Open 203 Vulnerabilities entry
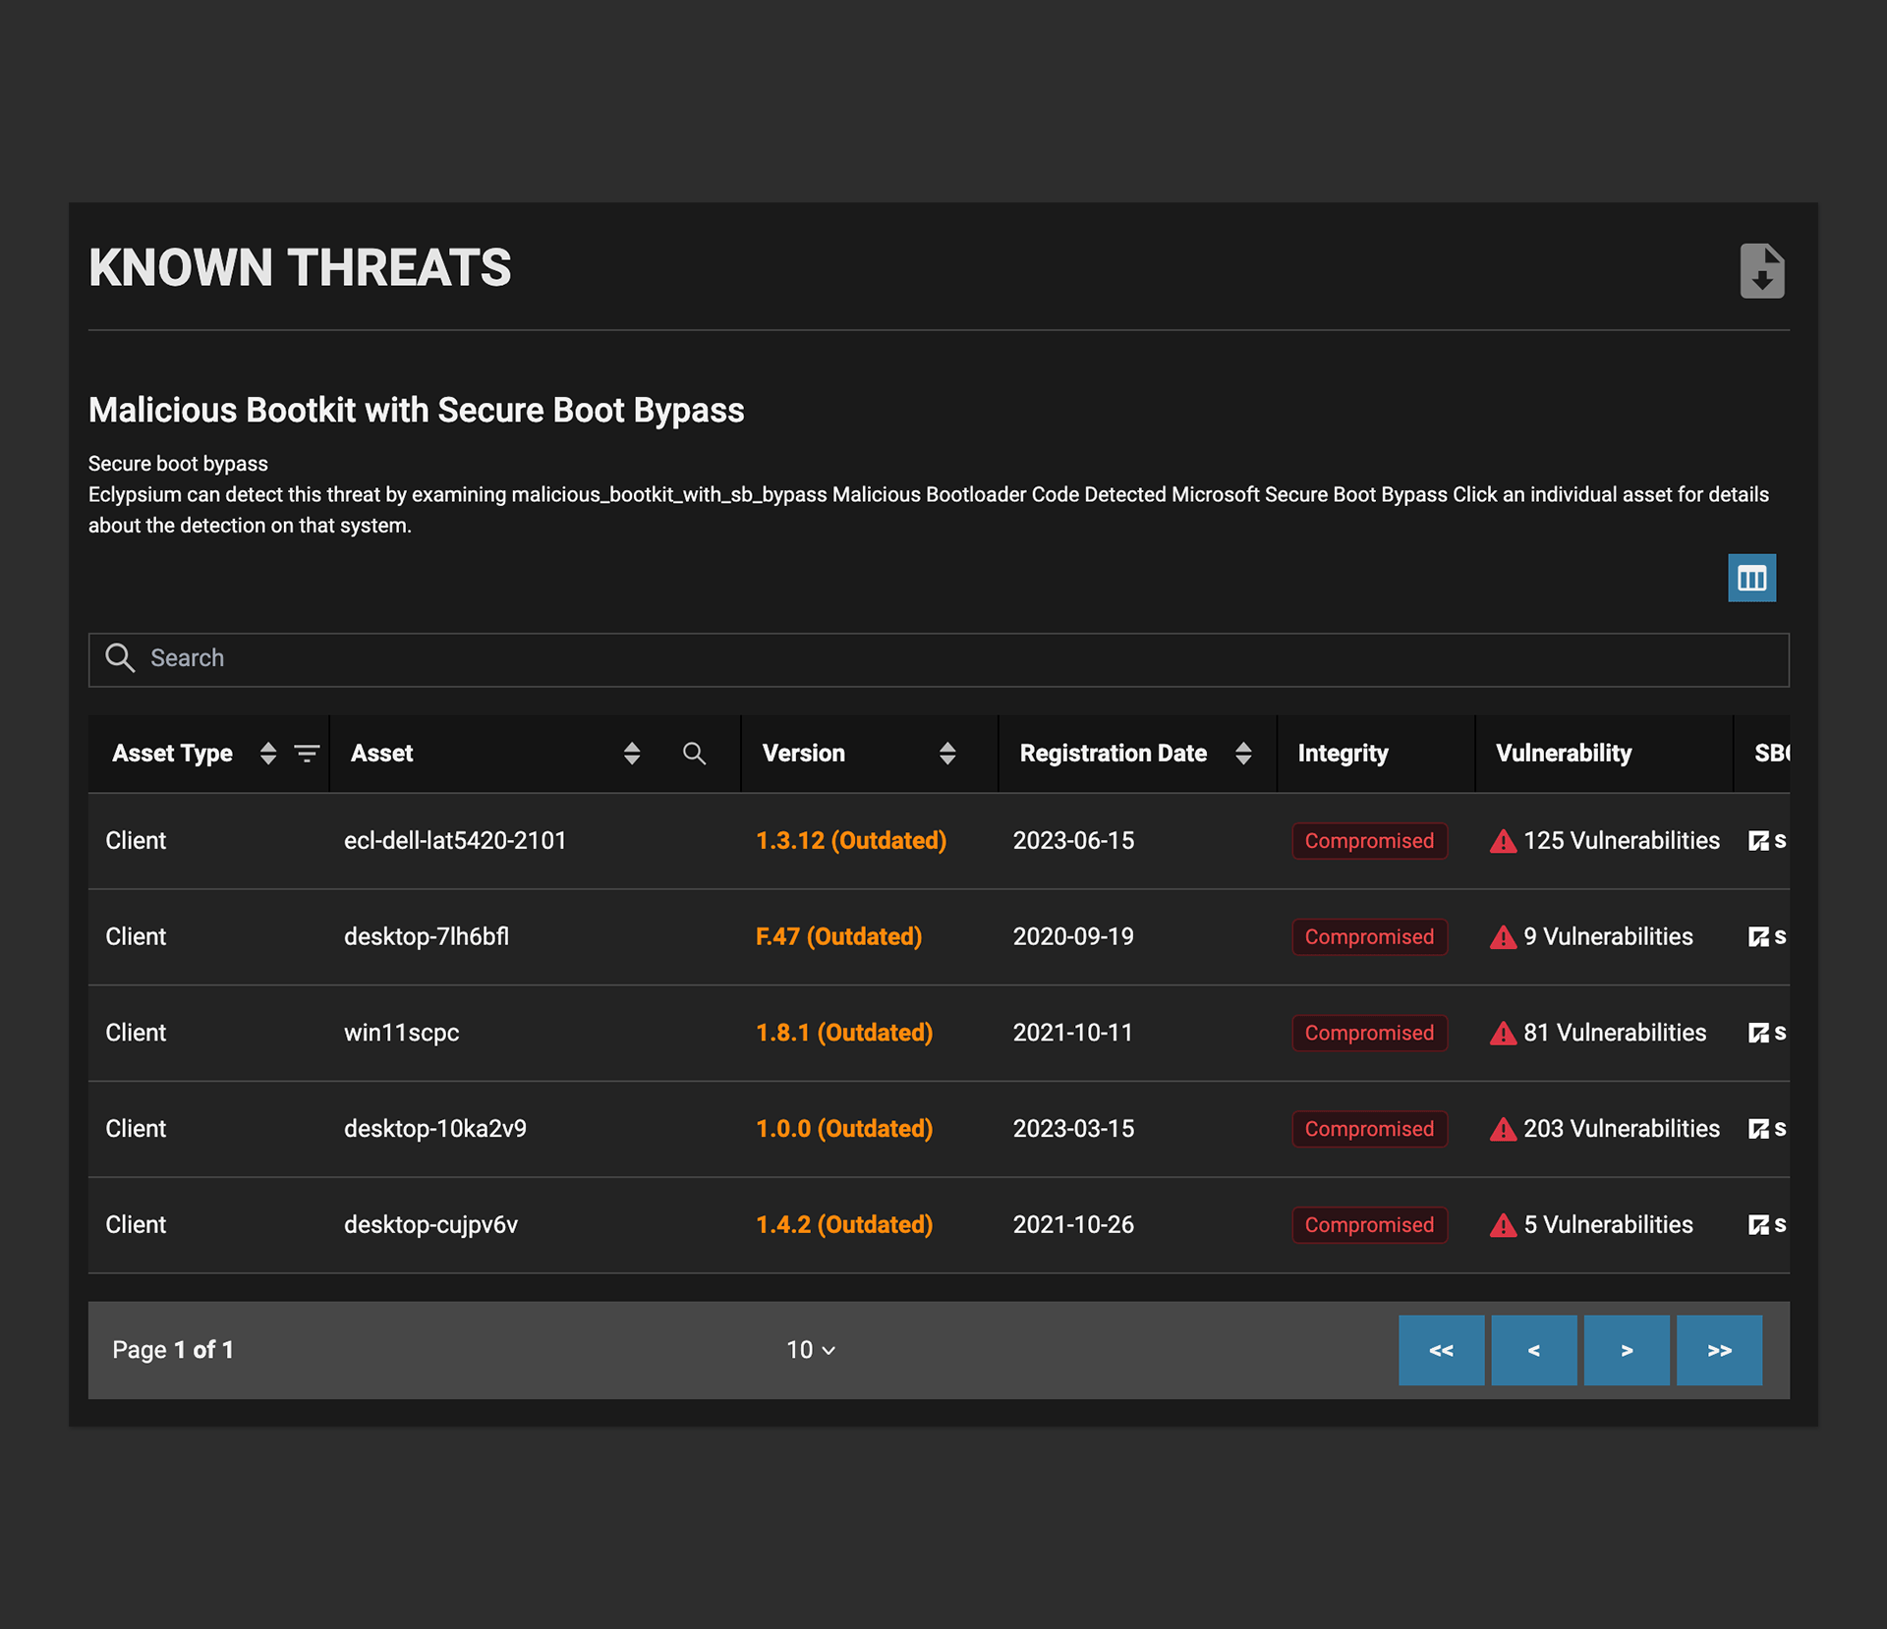Viewport: 1887px width, 1629px height. click(x=1620, y=1129)
